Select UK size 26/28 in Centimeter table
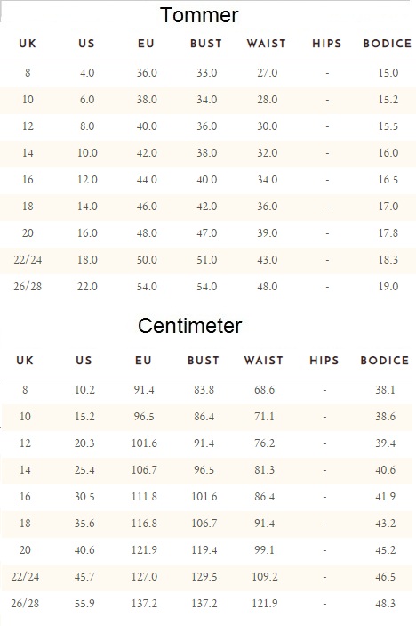 pyautogui.click(x=25, y=603)
